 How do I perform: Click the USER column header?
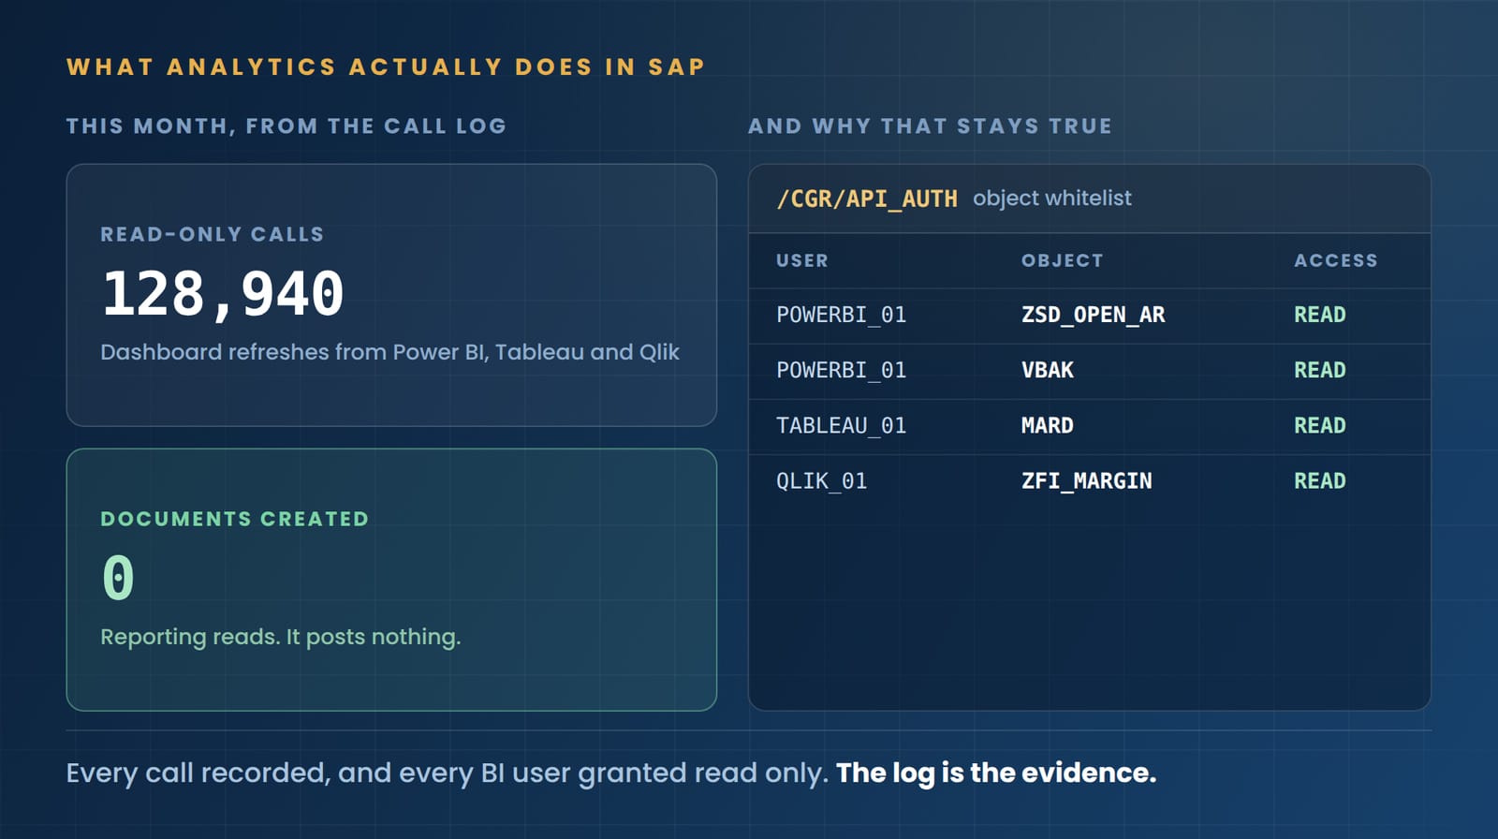click(x=802, y=260)
